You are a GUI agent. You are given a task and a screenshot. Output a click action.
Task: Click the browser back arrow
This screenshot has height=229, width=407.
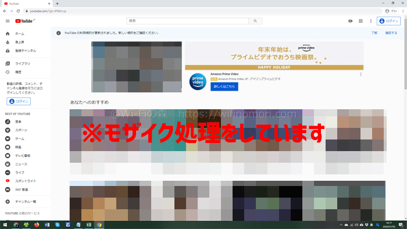(5, 11)
